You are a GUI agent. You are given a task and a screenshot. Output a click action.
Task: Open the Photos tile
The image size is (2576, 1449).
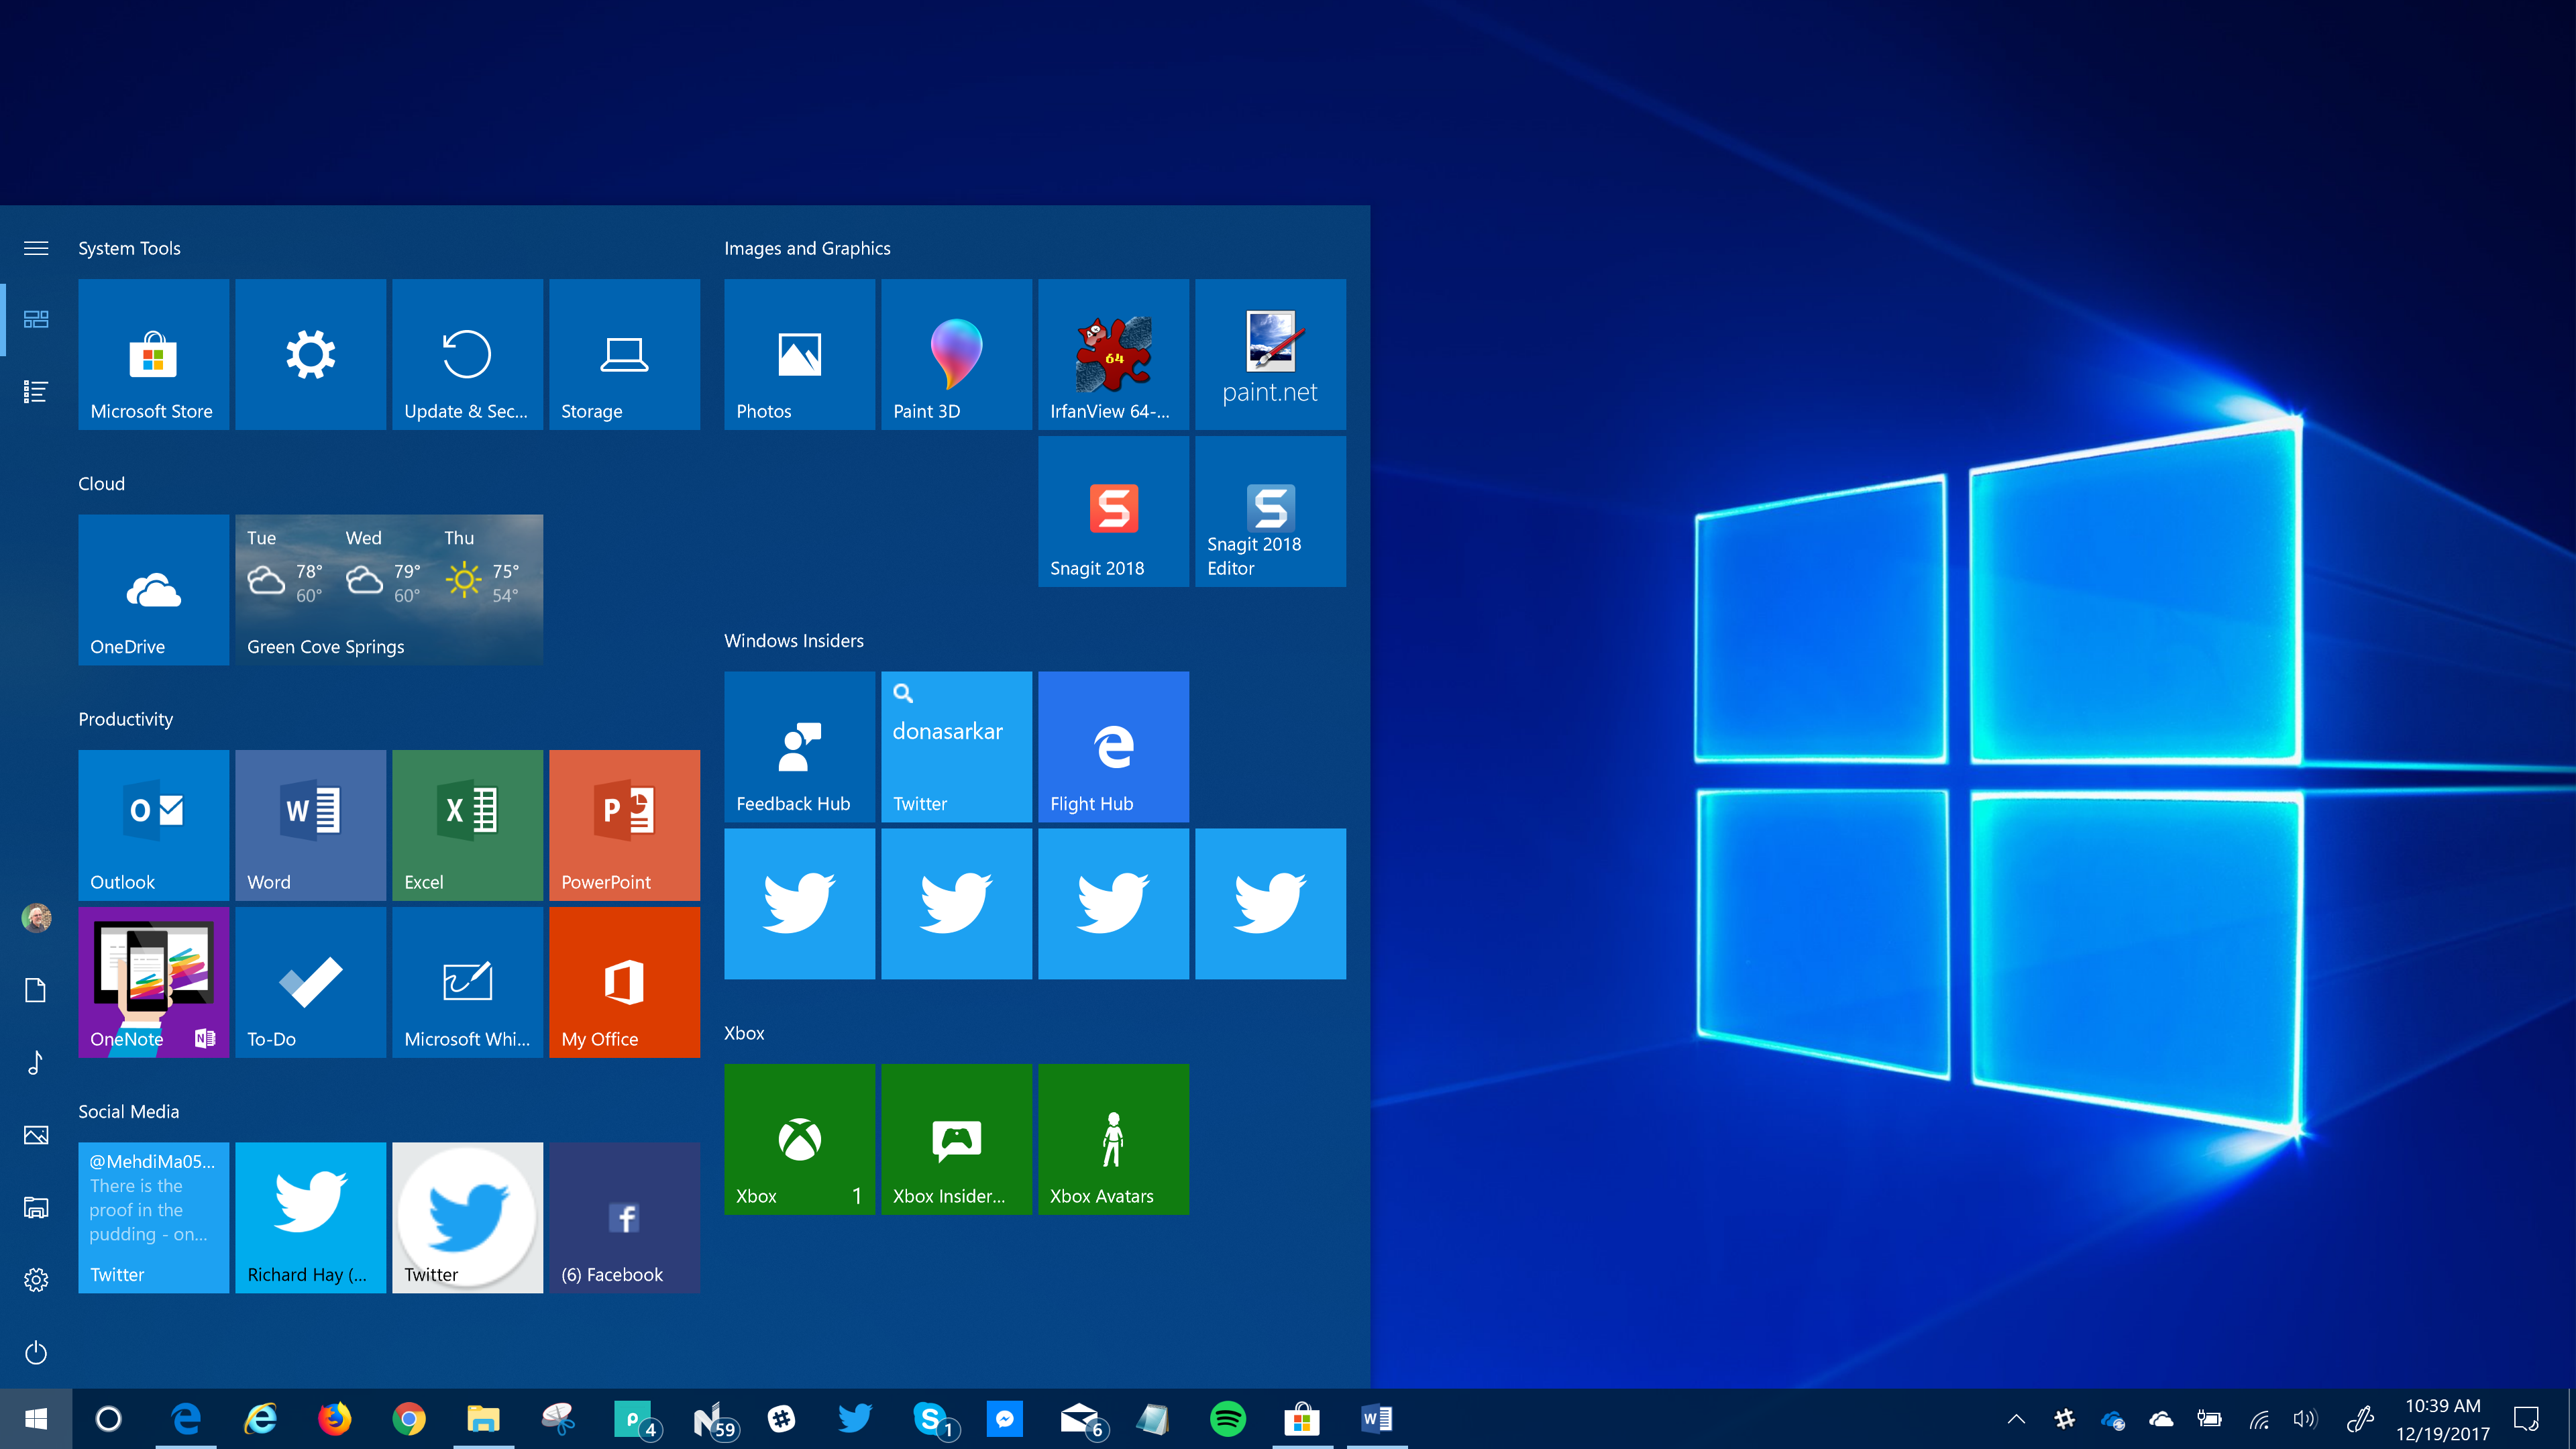tap(799, 354)
